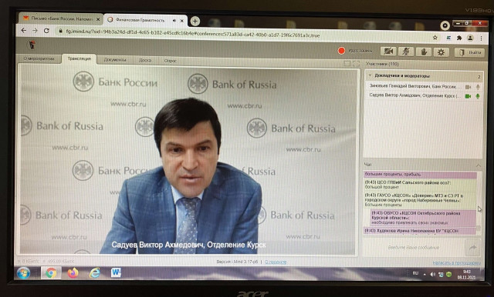Open the Windows Start menu
The image size is (494, 297).
coord(23,272)
